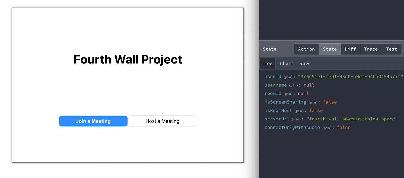Go to the Test tab
The image size is (404, 178).
click(391, 49)
